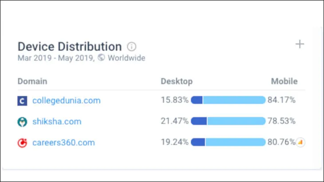Open the collegedunia.com link
This screenshot has width=324, height=182.
(67, 100)
